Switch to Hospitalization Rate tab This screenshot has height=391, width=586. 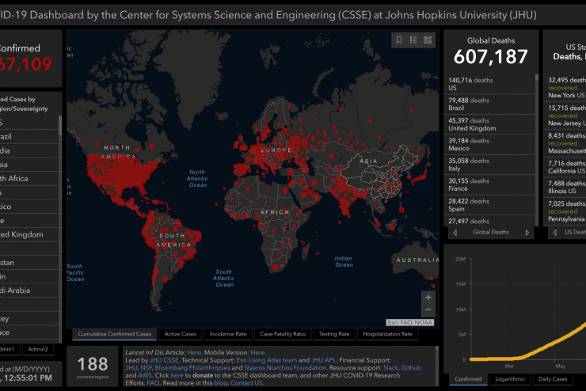[390, 335]
